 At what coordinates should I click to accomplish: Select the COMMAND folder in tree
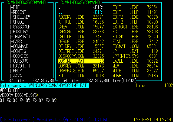pos(21,46)
